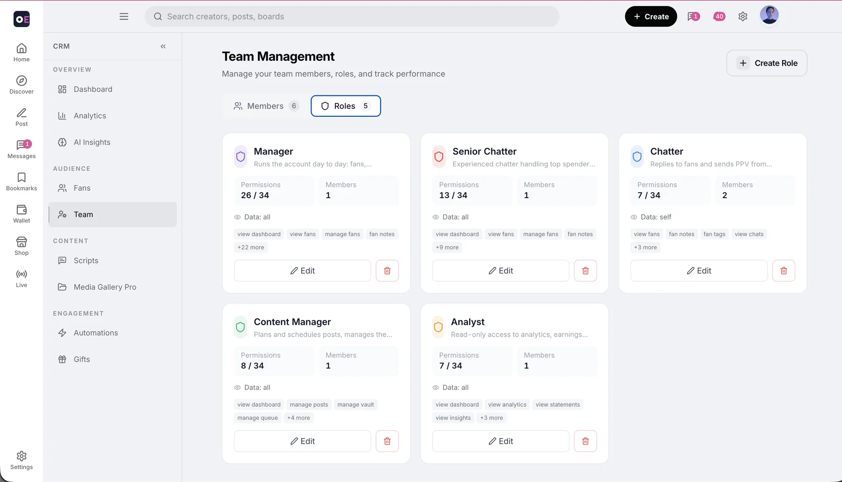Open Bookmarks from the left rail
842x482 pixels.
coord(22,182)
